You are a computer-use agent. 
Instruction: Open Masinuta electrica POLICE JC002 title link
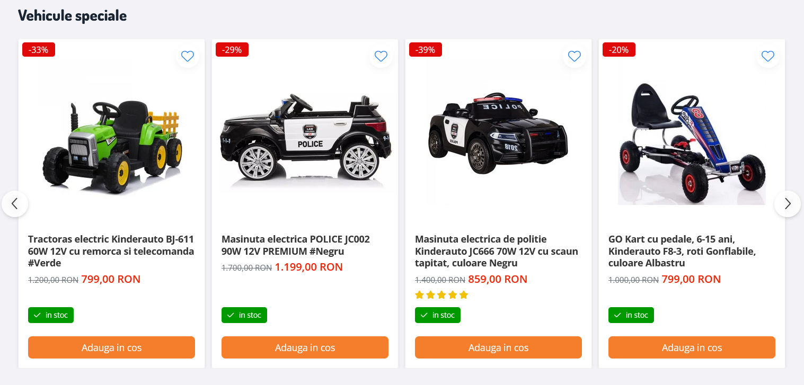coord(296,245)
